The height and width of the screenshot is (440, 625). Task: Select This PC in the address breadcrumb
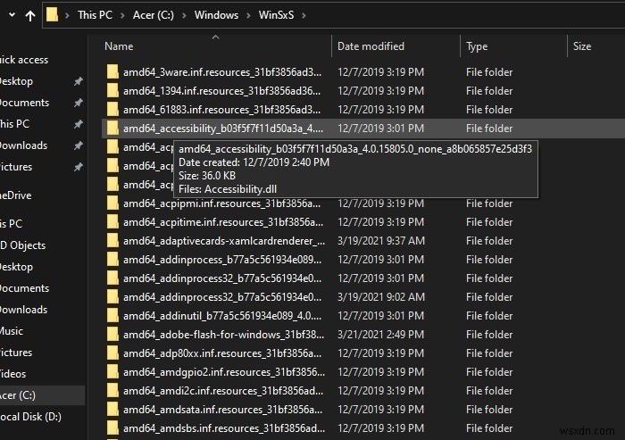pyautogui.click(x=95, y=15)
